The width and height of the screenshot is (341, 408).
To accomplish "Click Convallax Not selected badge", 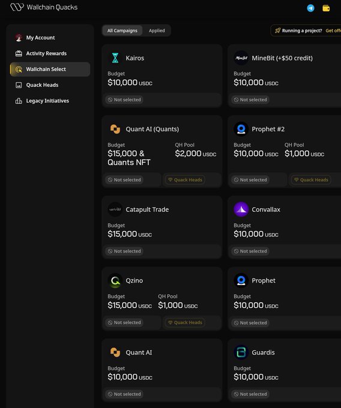I will coord(250,251).
